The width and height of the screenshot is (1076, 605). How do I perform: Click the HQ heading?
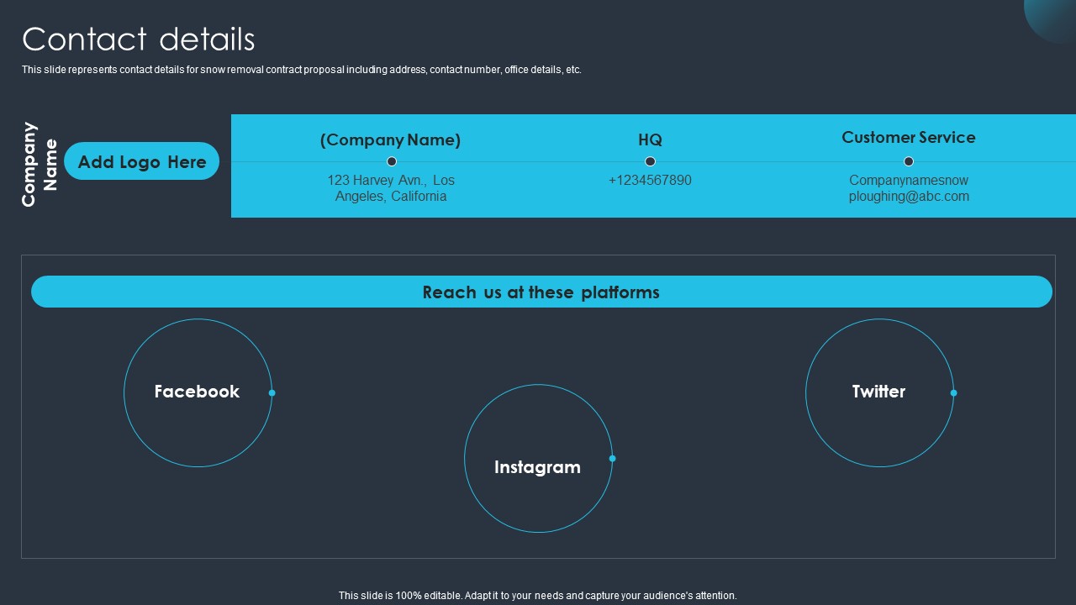[650, 140]
